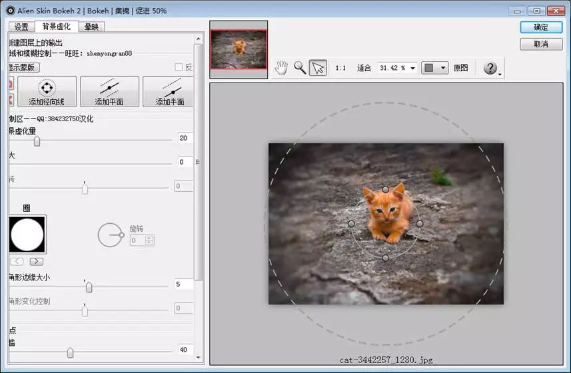Click the left handle of focus ring
The image size is (571, 373).
pyautogui.click(x=351, y=223)
